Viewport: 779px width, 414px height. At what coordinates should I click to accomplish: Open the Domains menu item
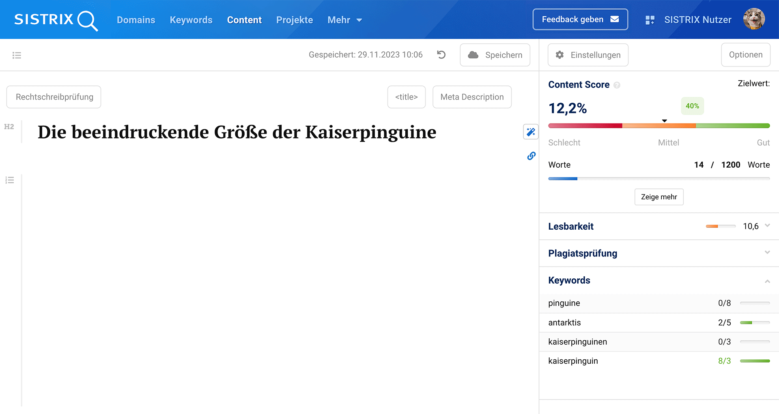[x=136, y=20]
